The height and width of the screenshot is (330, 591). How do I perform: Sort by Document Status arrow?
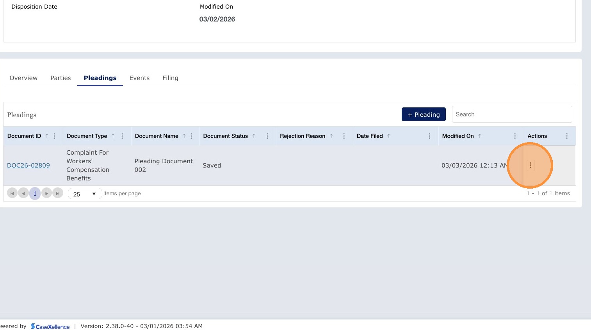point(254,136)
